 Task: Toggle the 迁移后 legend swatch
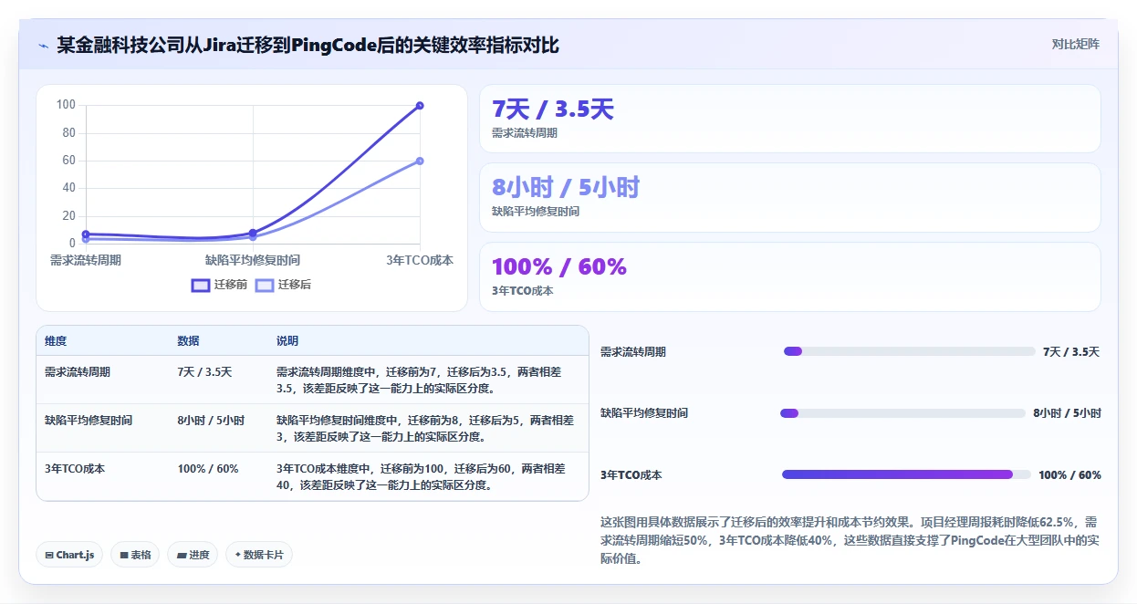pos(264,285)
